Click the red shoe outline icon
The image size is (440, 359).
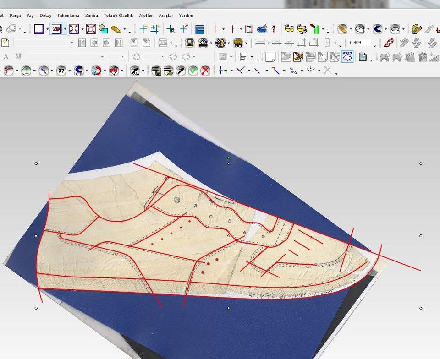coord(388,43)
